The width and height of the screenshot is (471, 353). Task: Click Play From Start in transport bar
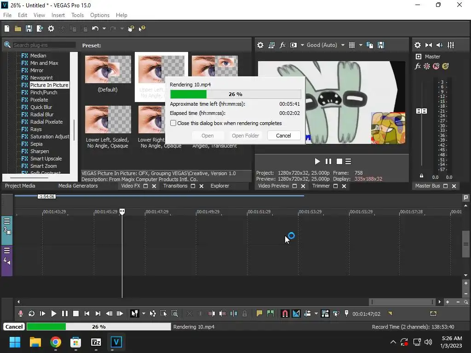(x=42, y=313)
